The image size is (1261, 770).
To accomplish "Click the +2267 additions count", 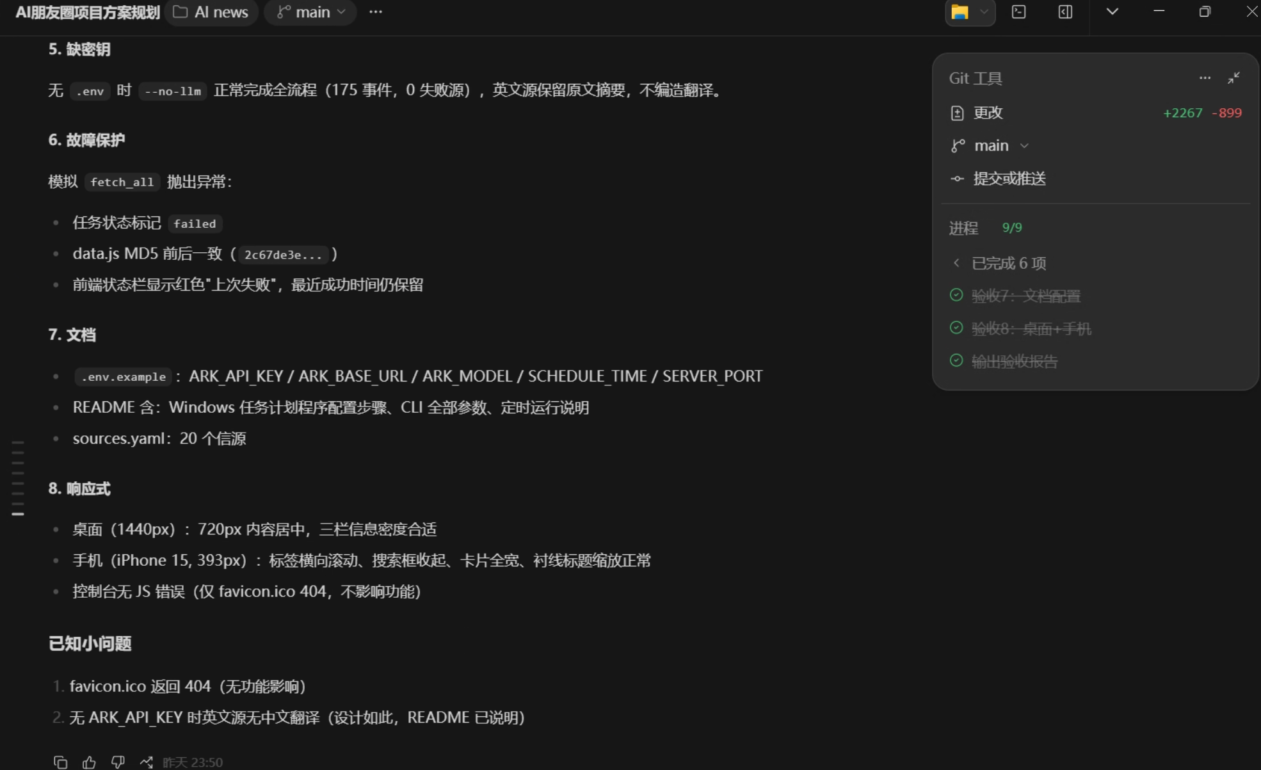I will tap(1182, 113).
